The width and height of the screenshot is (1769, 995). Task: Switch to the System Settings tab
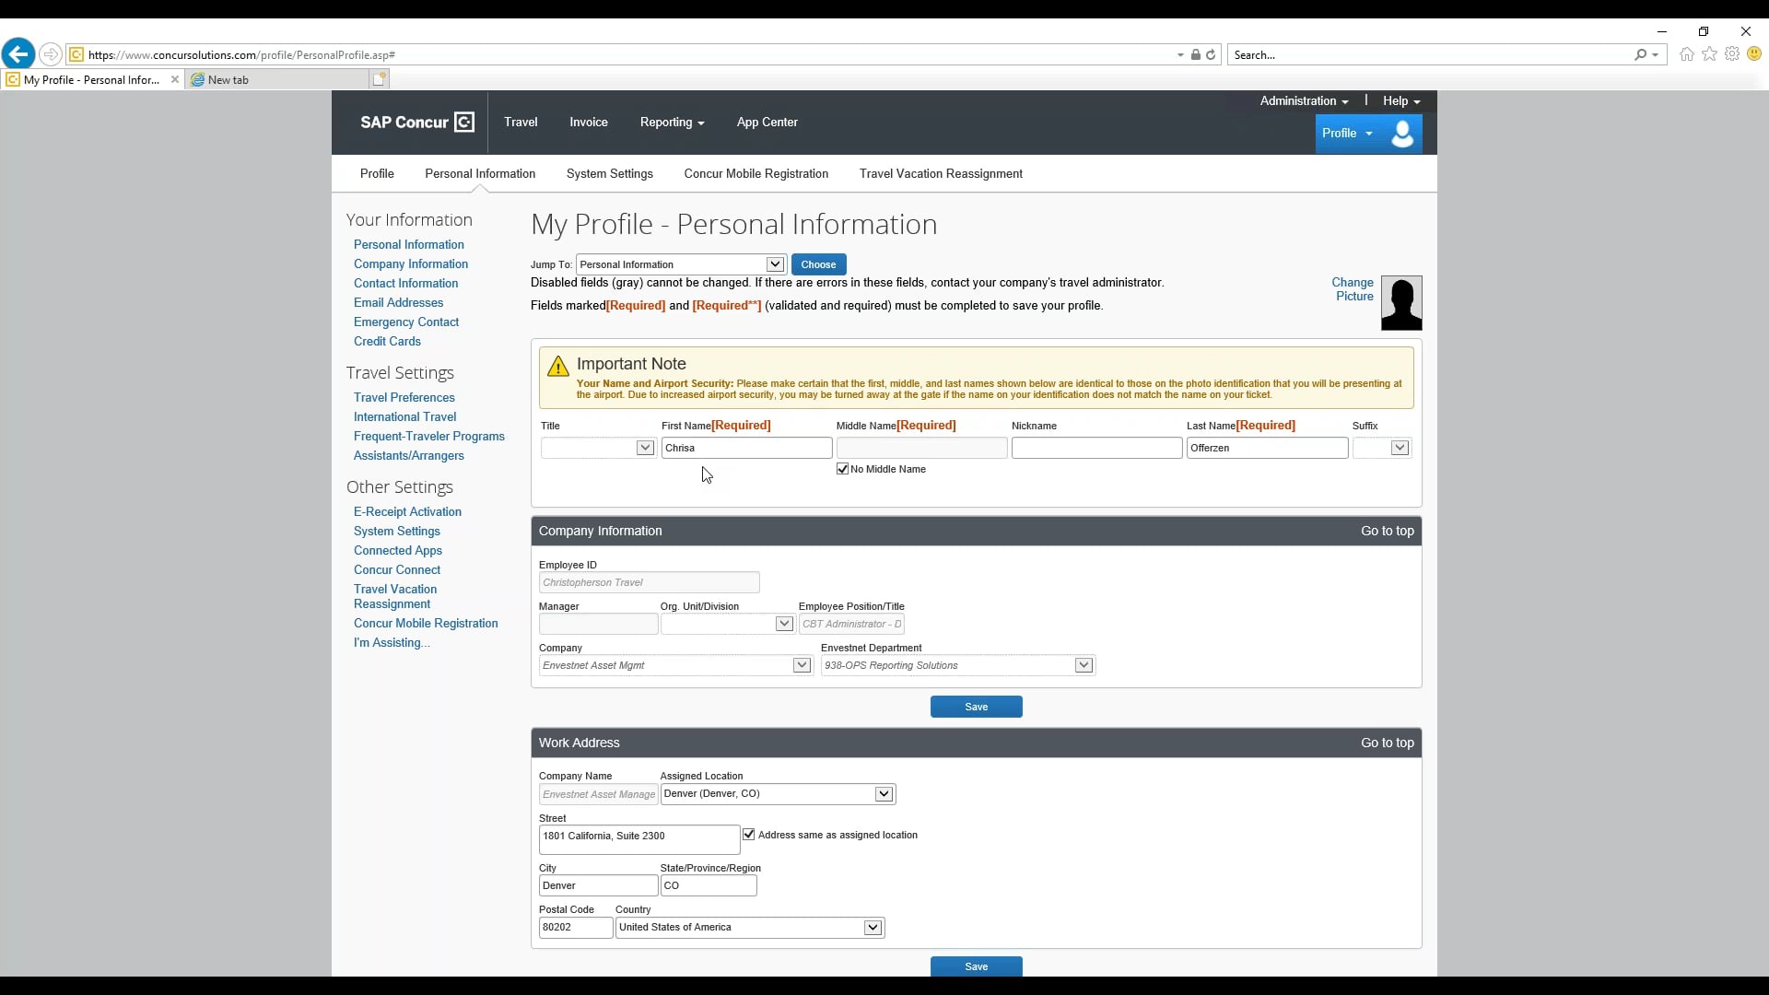(609, 173)
